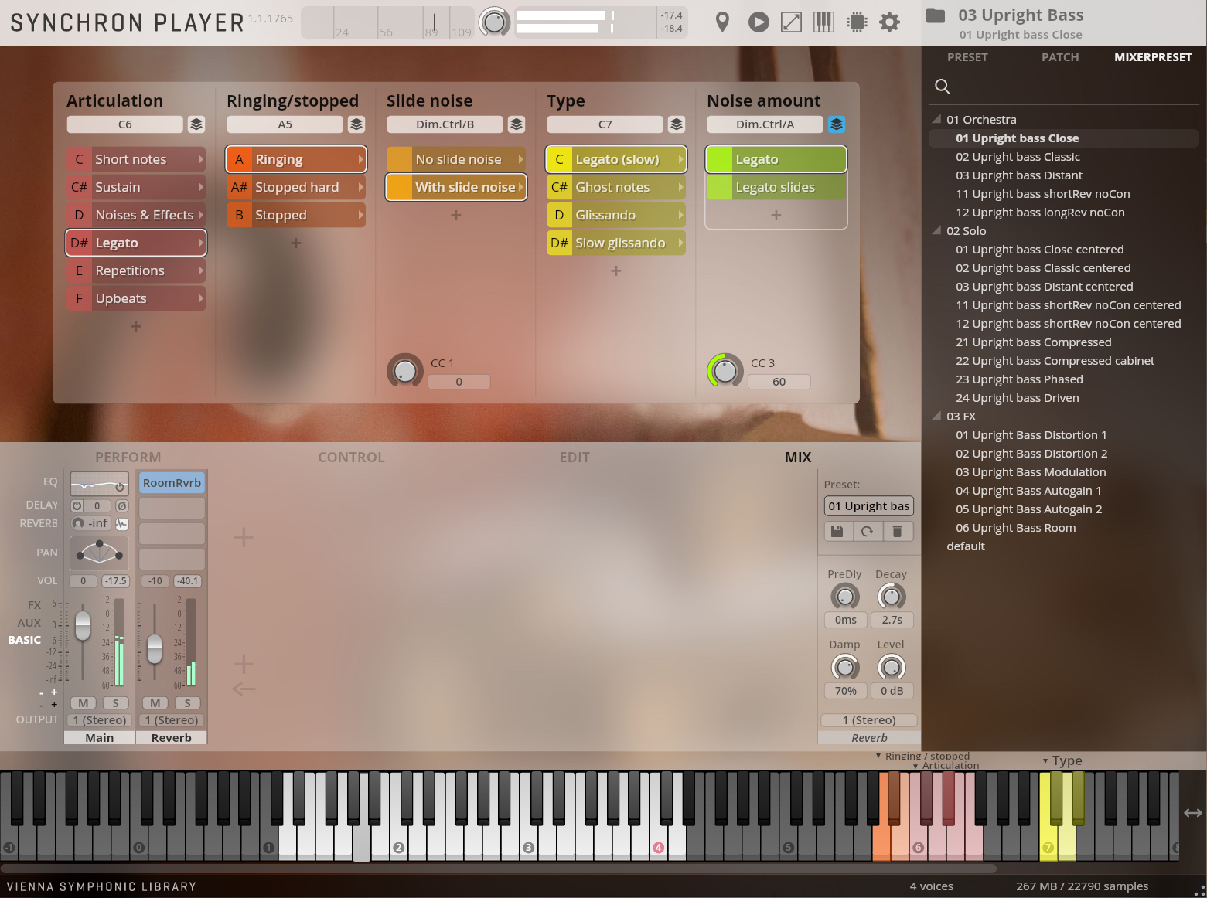Open the C7 dropdown under Type
Viewport: 1207px width, 898px height.
605,124
